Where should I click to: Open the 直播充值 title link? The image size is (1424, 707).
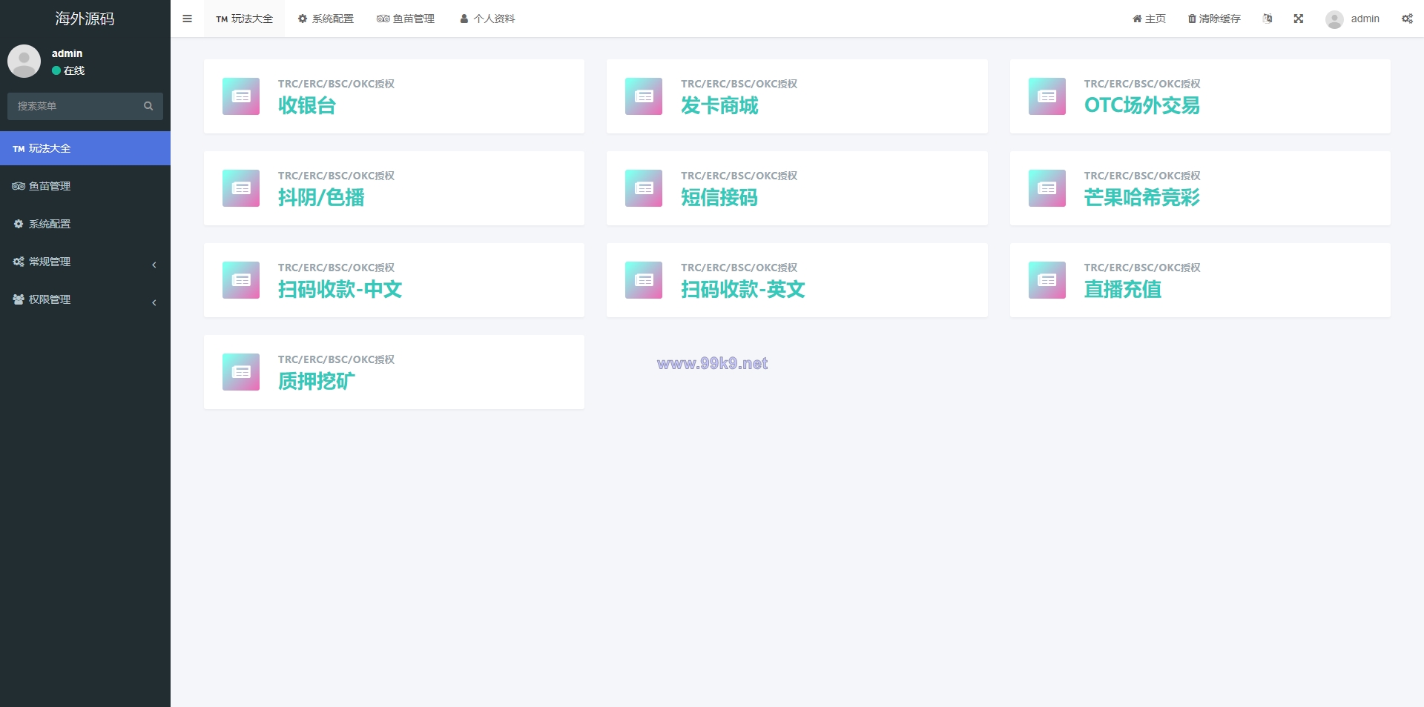pyautogui.click(x=1123, y=290)
